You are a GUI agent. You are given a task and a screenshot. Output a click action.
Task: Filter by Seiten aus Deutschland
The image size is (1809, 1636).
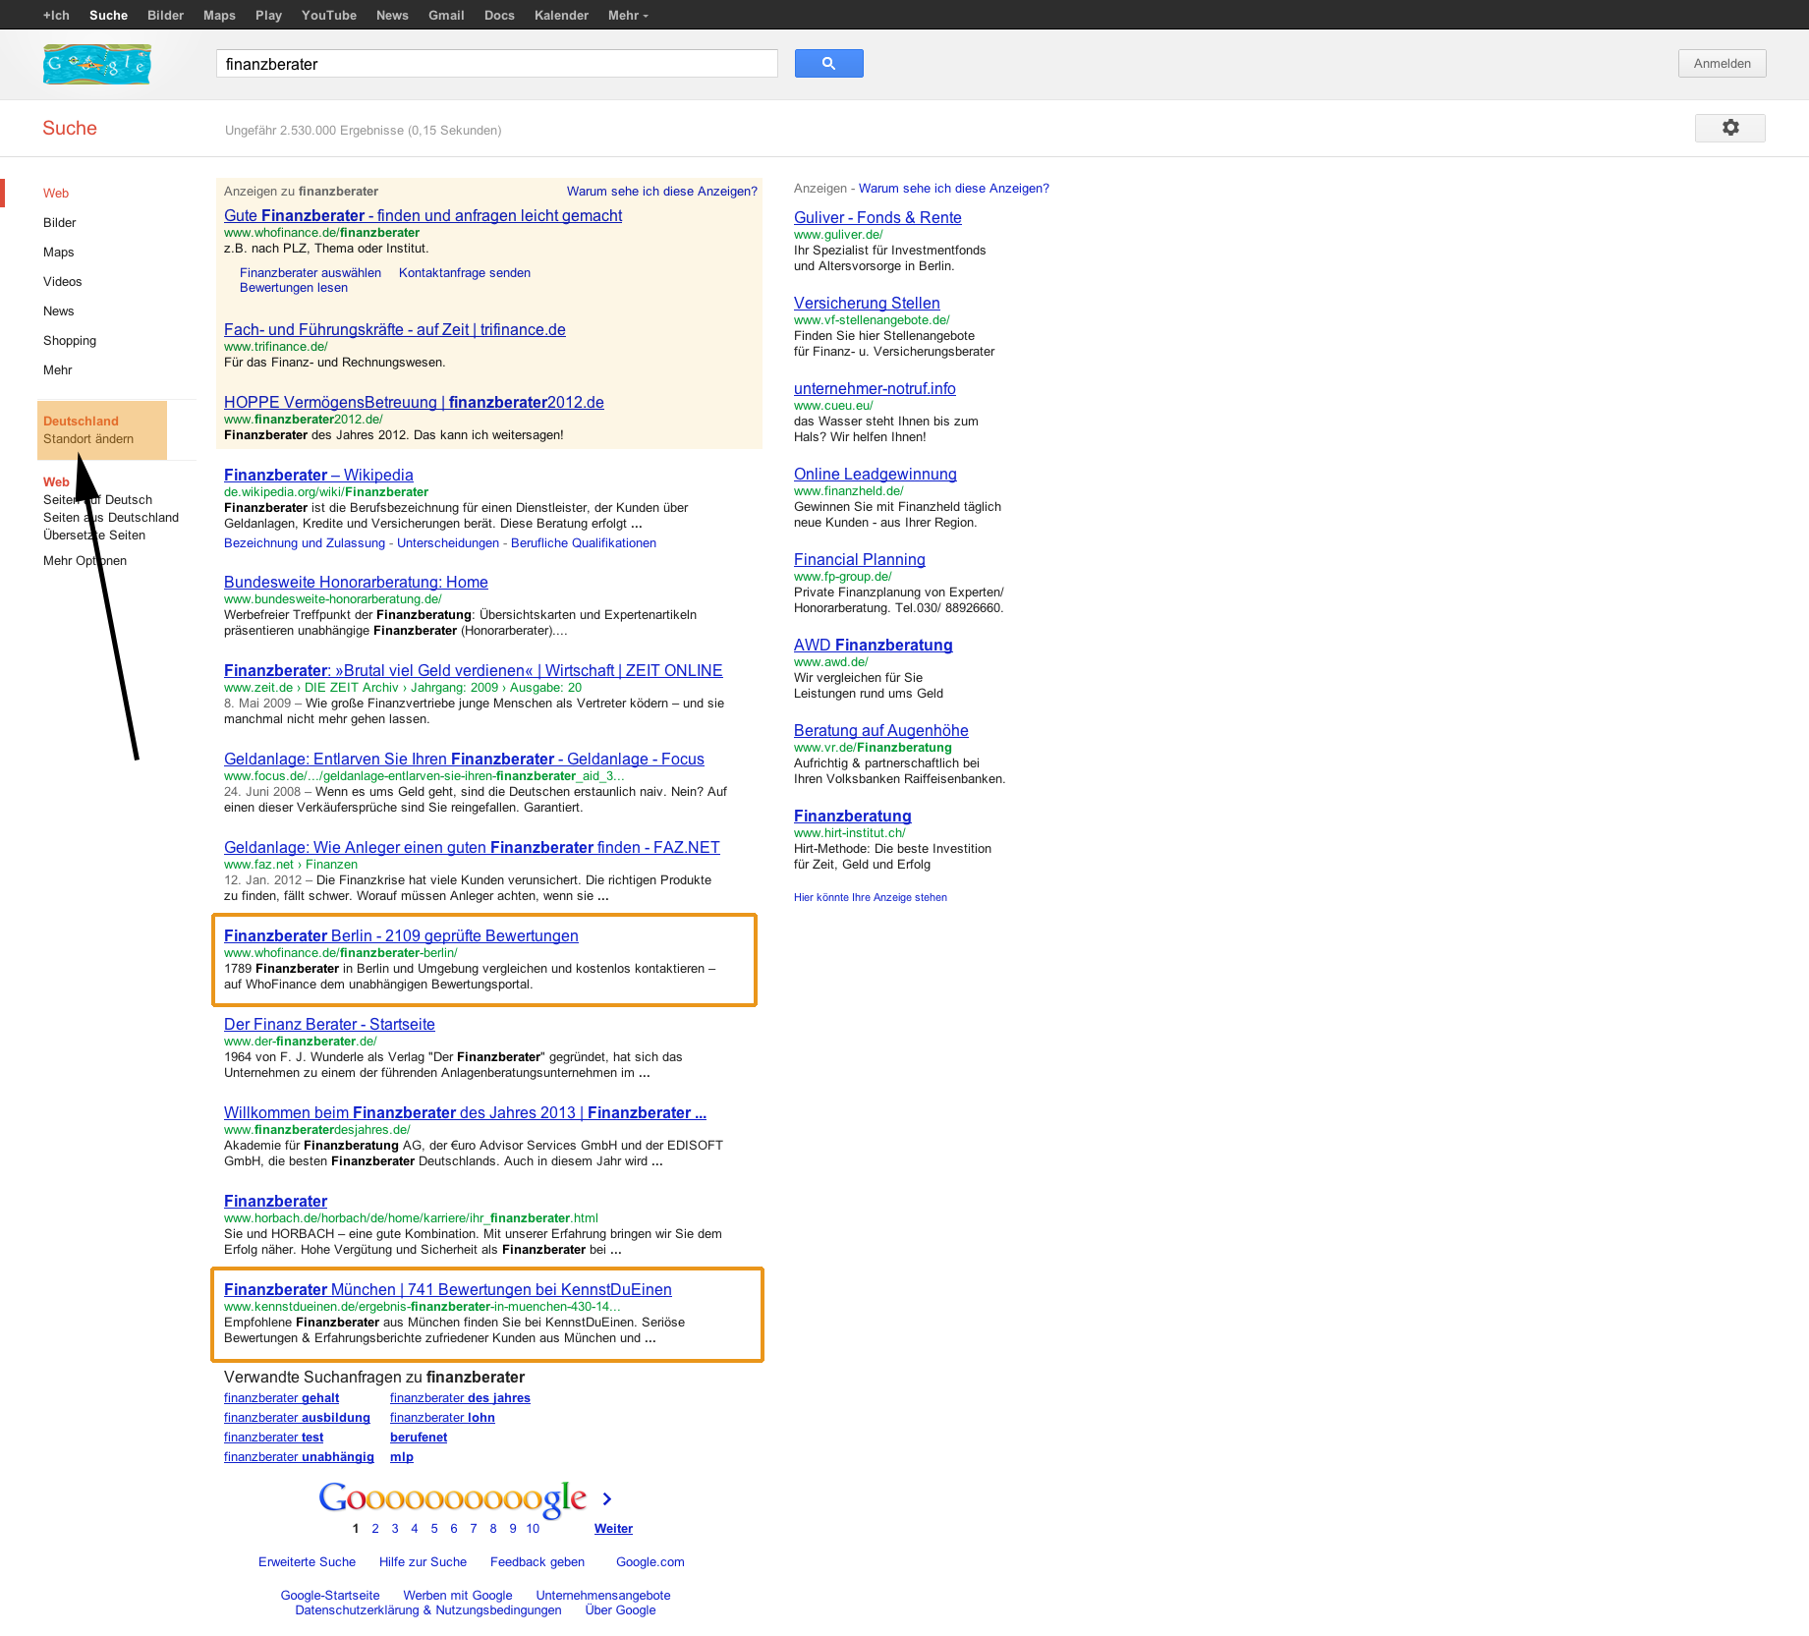point(111,518)
